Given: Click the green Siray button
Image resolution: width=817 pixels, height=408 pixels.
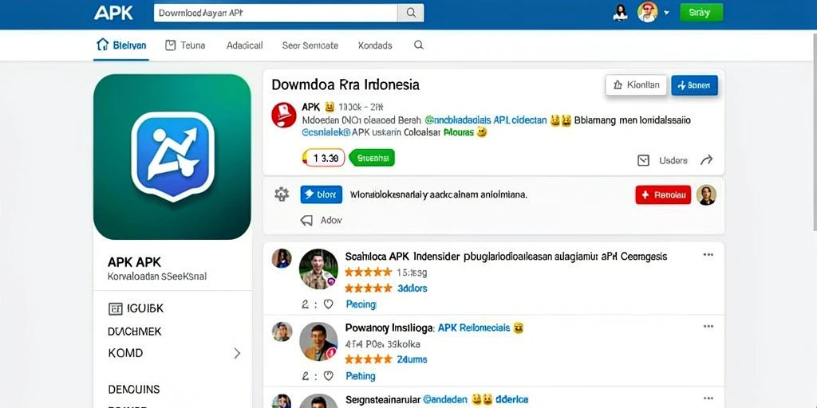Looking at the screenshot, I should click(x=701, y=13).
